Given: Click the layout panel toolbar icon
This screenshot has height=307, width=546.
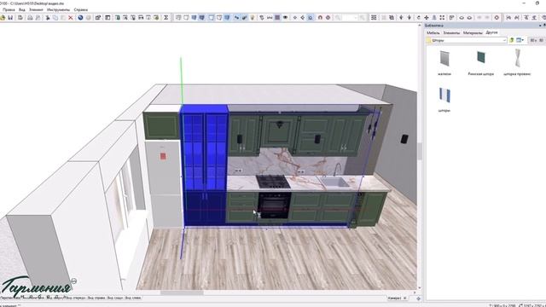Looking at the screenshot, I should [107, 17].
